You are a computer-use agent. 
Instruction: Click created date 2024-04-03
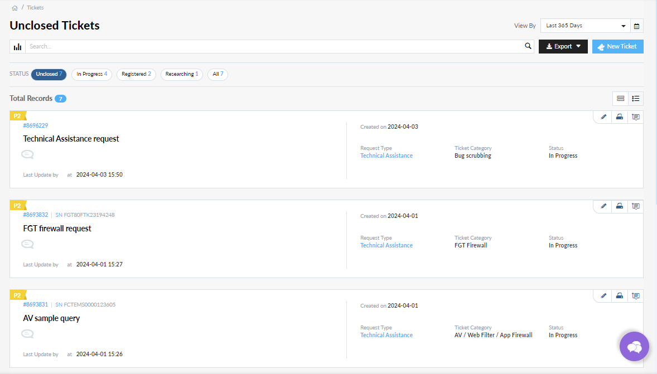point(403,127)
